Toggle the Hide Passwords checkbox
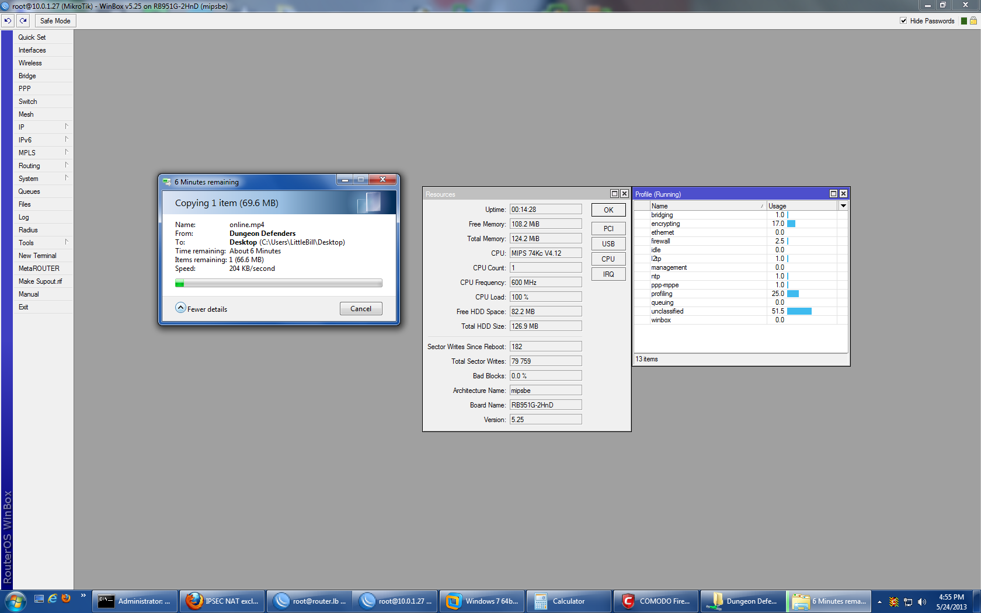This screenshot has height=613, width=981. tap(903, 21)
